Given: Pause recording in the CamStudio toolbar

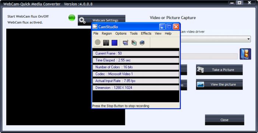Looking at the screenshot, I should coord(106,43).
